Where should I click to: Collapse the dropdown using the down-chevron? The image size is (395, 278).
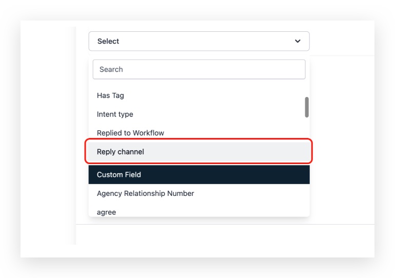pyautogui.click(x=298, y=41)
